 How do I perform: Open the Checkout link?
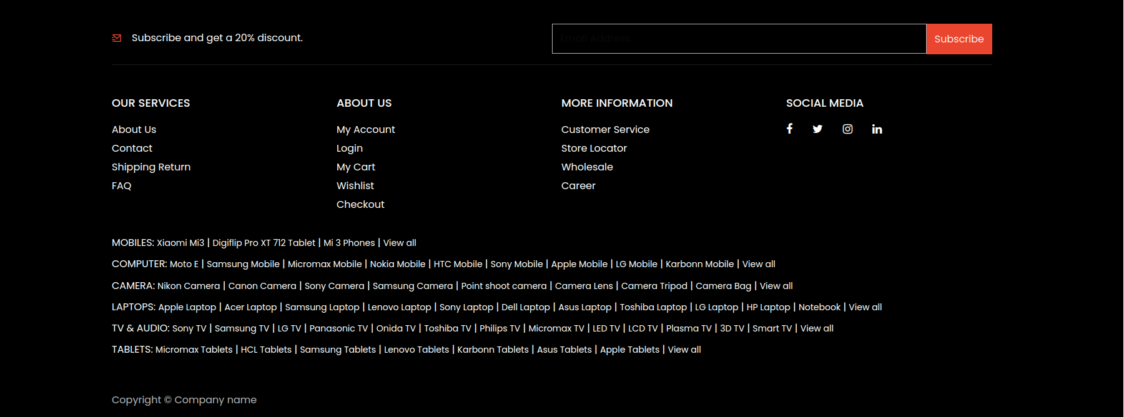[360, 204]
